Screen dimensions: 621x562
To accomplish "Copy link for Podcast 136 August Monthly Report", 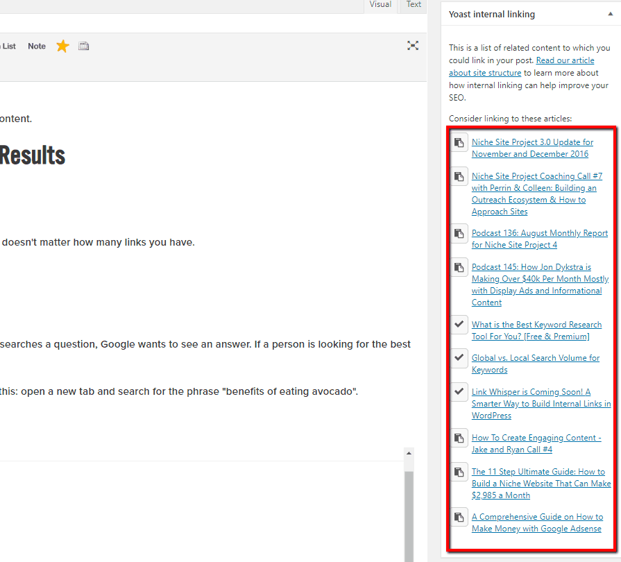I will [x=459, y=233].
